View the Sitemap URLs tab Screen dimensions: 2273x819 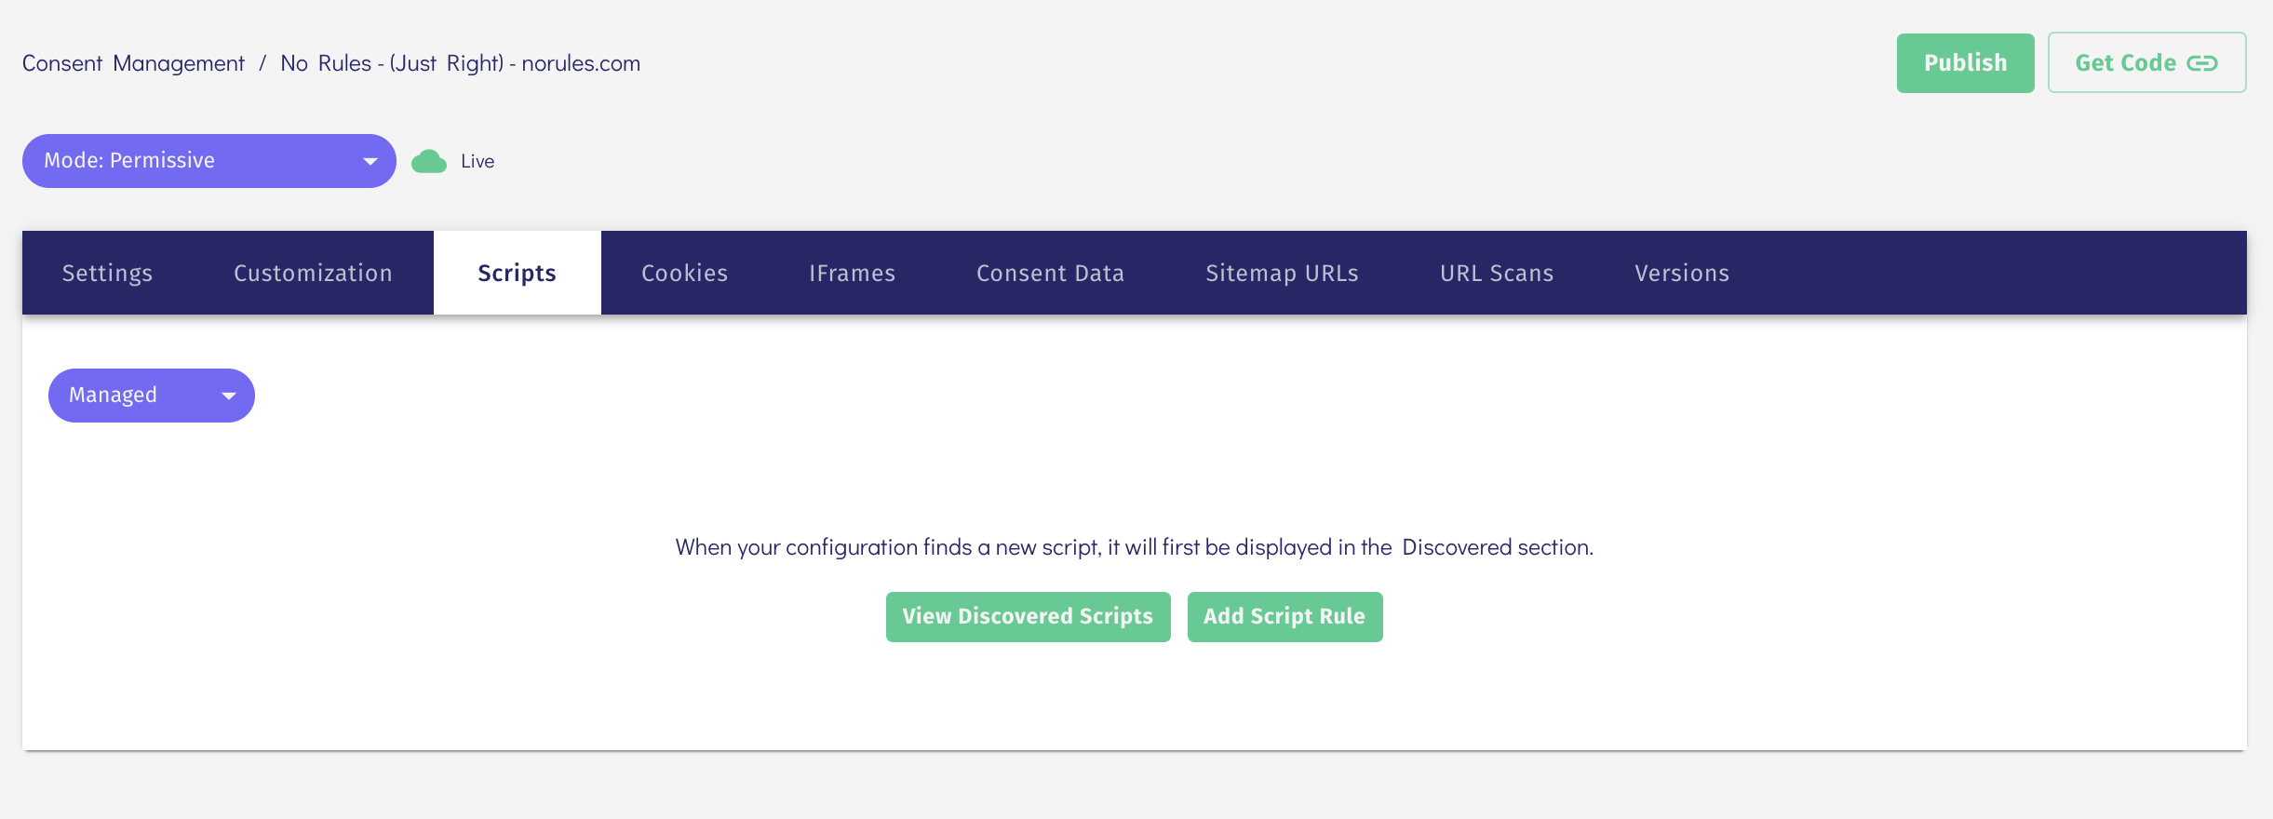pyautogui.click(x=1282, y=273)
